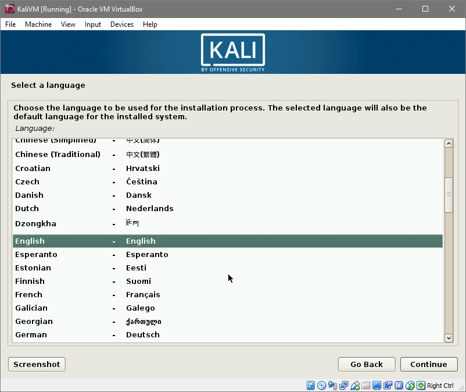Pick Finnish from the language list
Screen dimensions: 466x392
[228, 281]
